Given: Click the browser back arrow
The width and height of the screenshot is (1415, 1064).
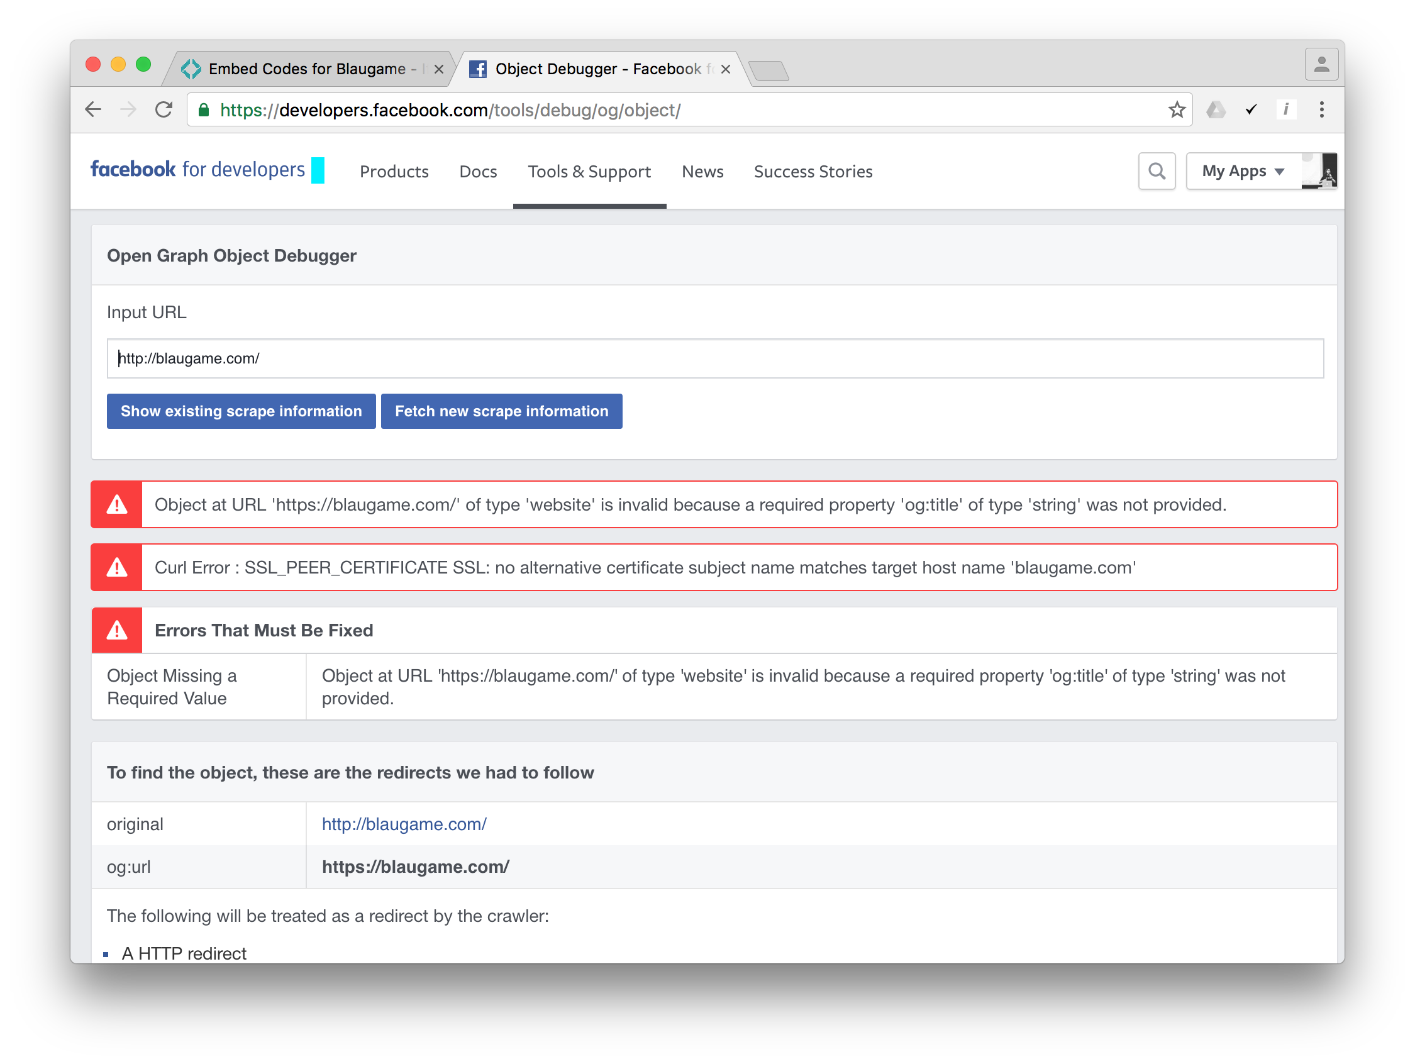Looking at the screenshot, I should click(x=94, y=110).
